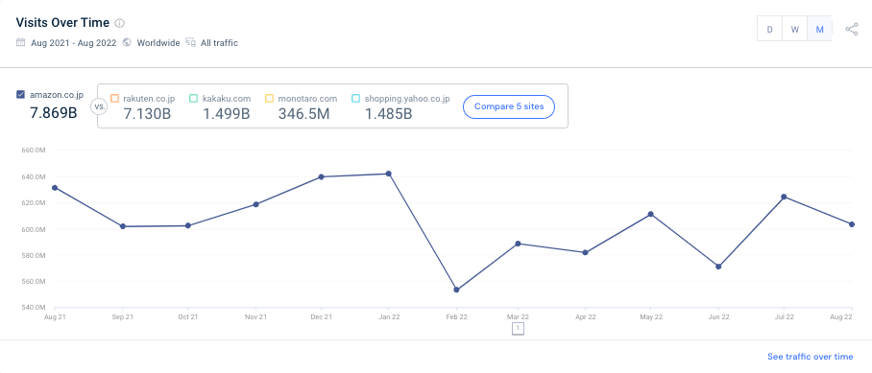Switch to daily granularity D
Screen dimensions: 872x373
[769, 30]
